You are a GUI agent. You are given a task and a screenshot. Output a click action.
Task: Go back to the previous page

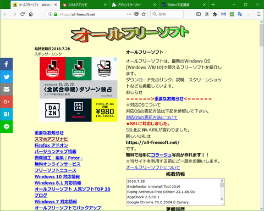point(5,14)
